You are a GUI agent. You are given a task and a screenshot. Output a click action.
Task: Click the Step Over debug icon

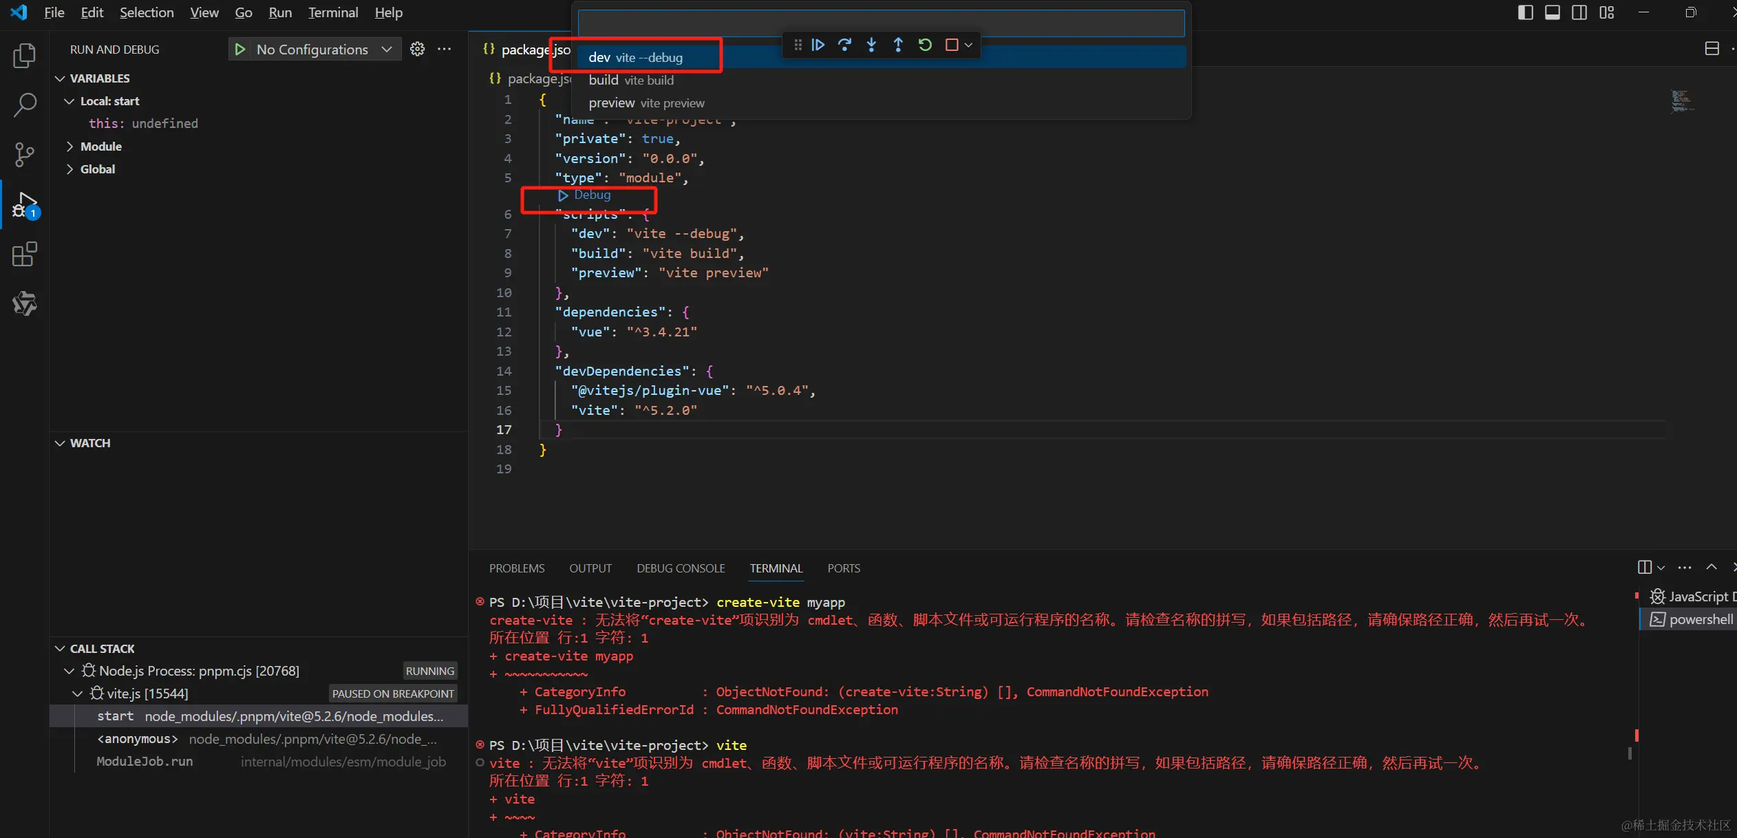(x=844, y=45)
